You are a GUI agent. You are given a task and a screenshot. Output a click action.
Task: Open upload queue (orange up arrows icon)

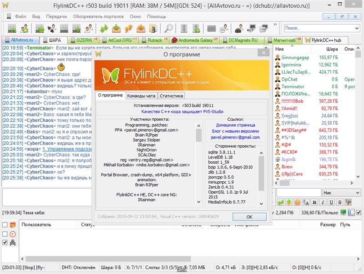click(129, 29)
